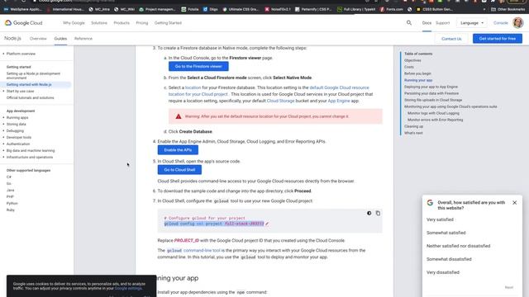Image resolution: width=529 pixels, height=297 pixels.
Task: Close the satisfaction survey popup
Action: point(514,202)
